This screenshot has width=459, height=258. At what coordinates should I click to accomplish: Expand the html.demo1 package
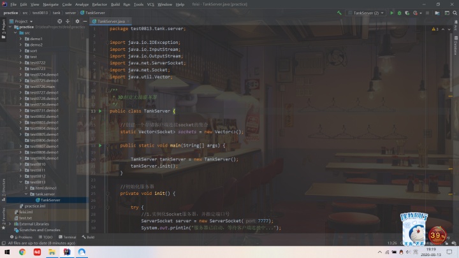[x=26, y=188]
